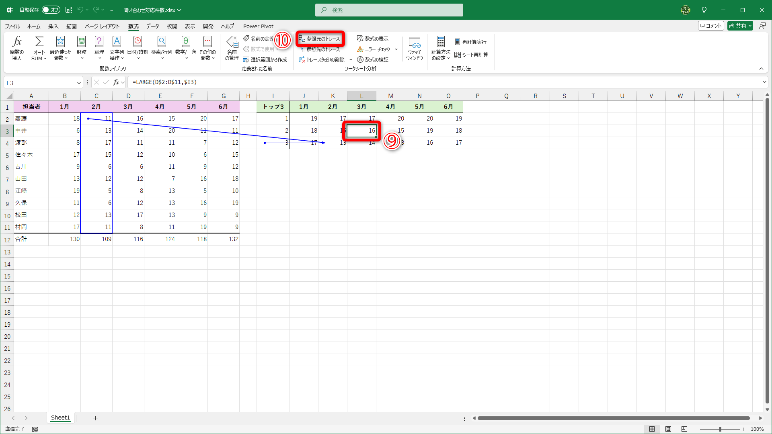Click the Share (共有) button

click(740, 26)
